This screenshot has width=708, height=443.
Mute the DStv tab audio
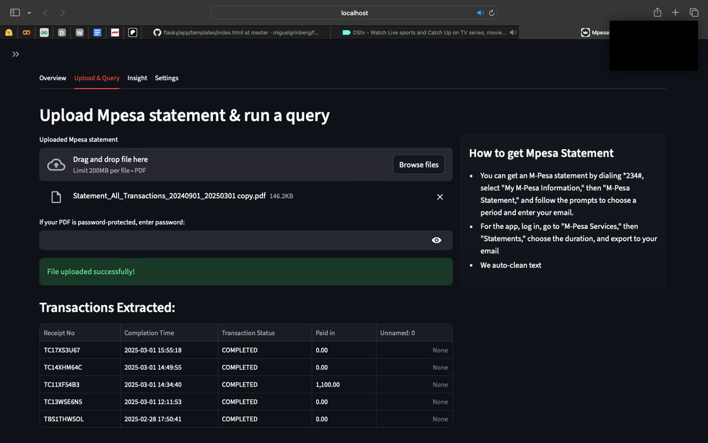[x=513, y=32]
